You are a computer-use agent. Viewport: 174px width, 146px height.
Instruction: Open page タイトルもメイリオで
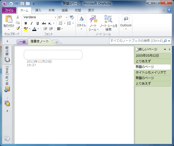tap(152, 72)
